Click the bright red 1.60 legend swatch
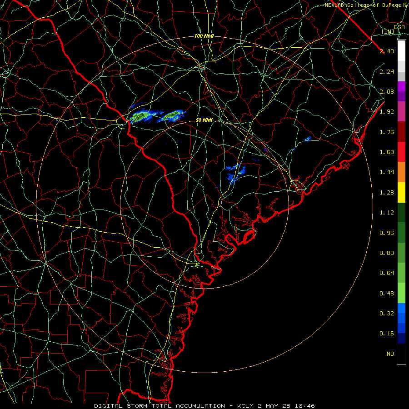Image resolution: width=409 pixels, height=409 pixels. tap(401, 152)
